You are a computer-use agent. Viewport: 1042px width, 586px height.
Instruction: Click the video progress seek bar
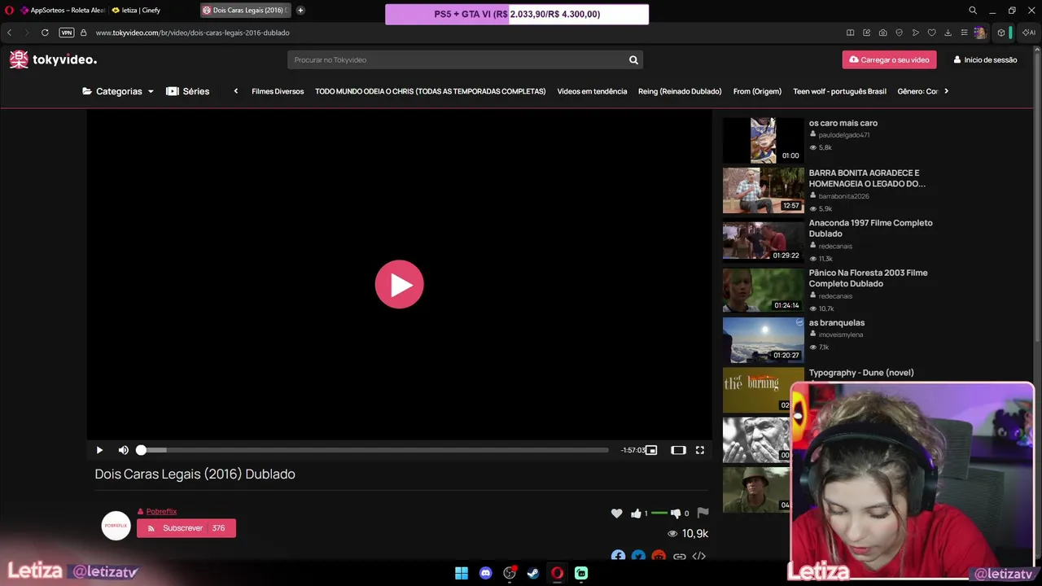[374, 450]
